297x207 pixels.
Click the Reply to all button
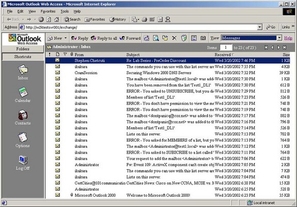(104, 38)
